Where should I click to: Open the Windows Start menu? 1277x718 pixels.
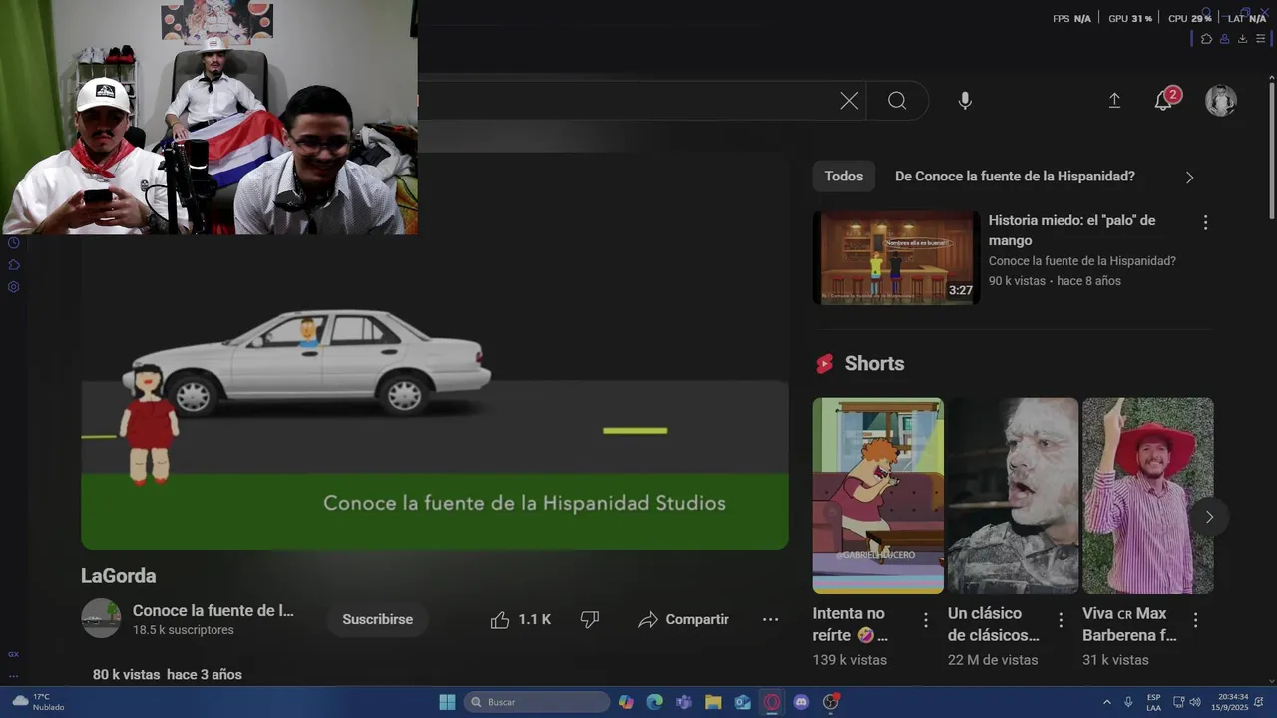point(447,702)
